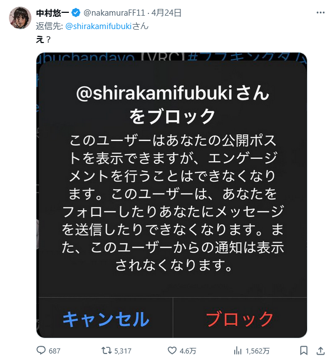Click the 4.6万 like count
This screenshot has height=363, width=335.
click(188, 351)
